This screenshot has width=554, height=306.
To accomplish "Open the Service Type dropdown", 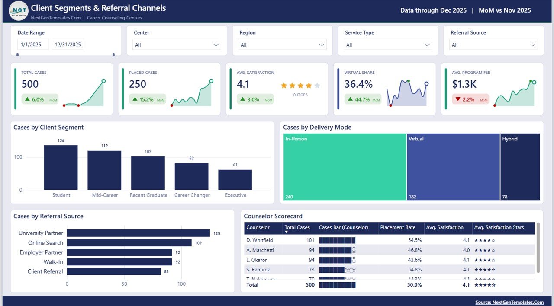I will [388, 45].
